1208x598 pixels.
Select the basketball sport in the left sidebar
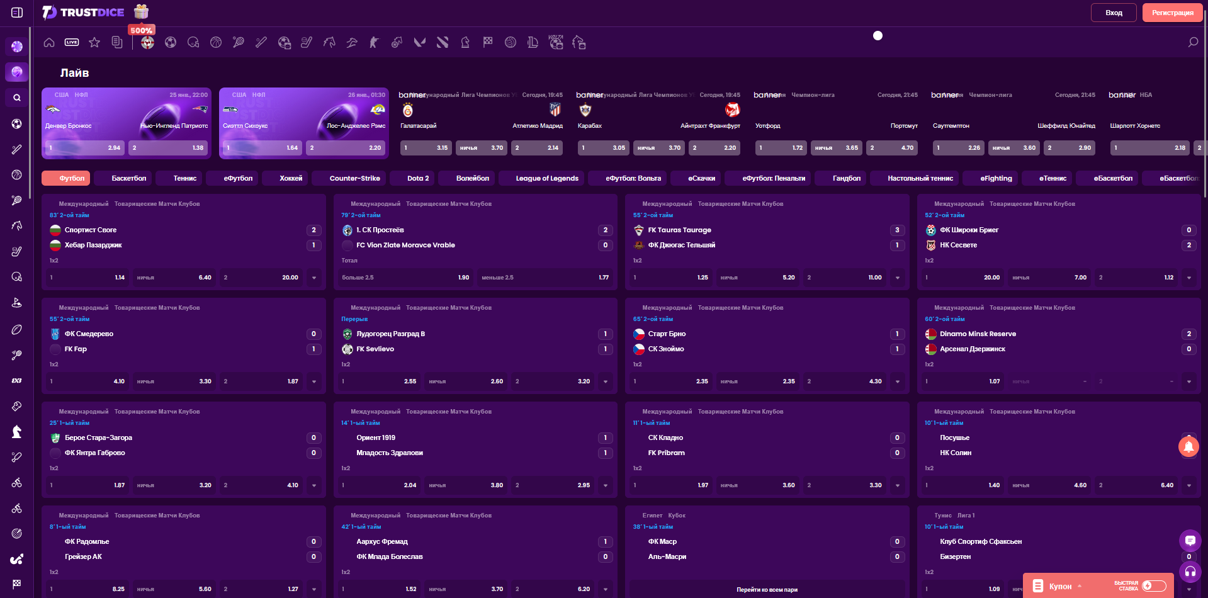(x=17, y=174)
